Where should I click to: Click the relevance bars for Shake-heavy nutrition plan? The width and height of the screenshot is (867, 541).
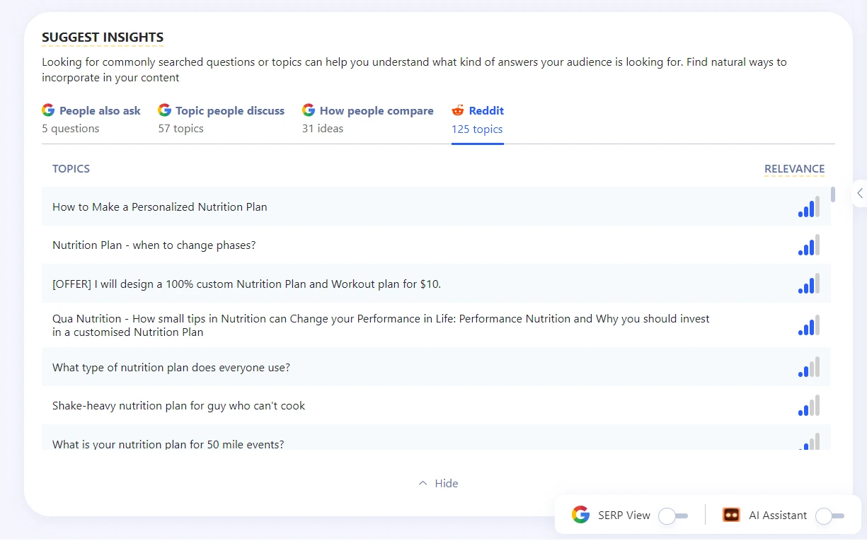coord(808,406)
